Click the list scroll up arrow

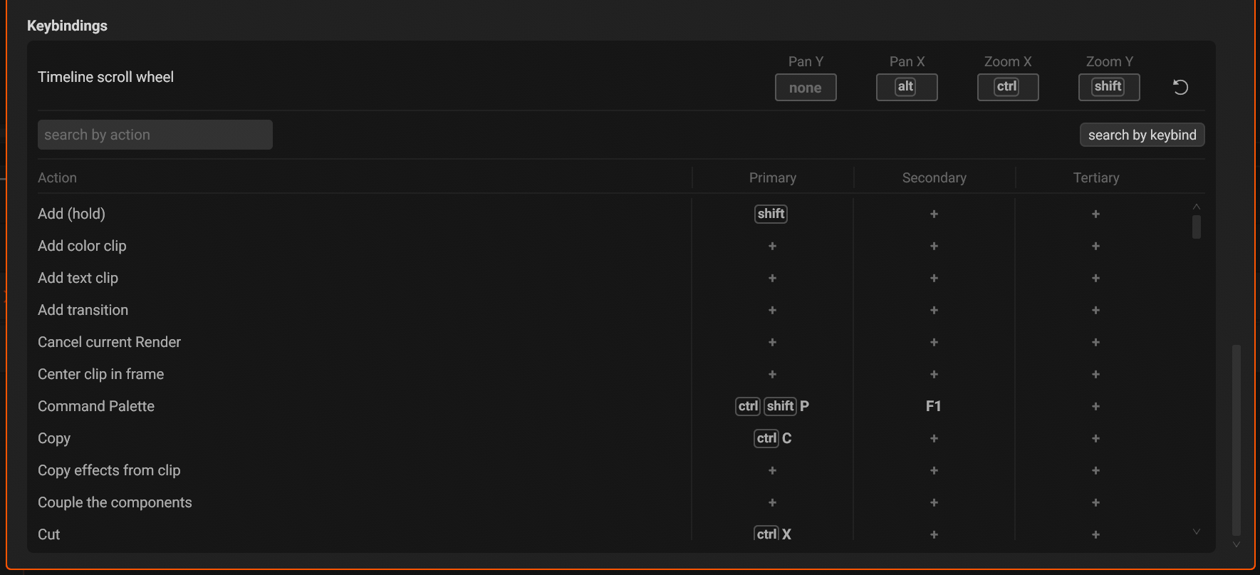1197,207
